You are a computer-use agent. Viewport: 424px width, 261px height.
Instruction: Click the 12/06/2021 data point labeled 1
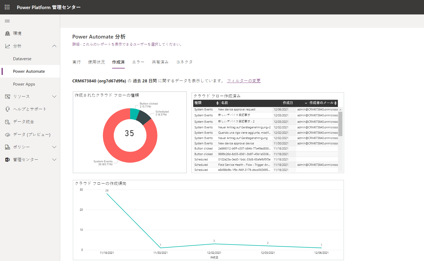pyautogui.click(x=321, y=248)
